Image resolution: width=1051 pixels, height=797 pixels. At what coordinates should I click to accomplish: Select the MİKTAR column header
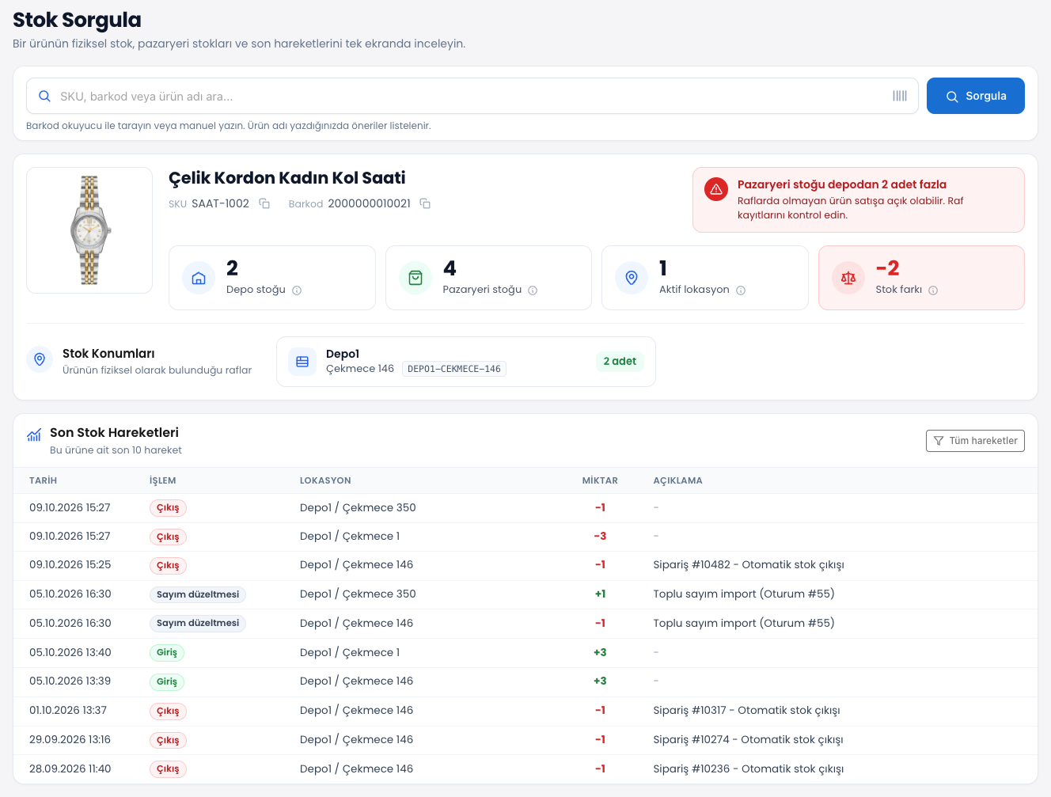coord(600,480)
